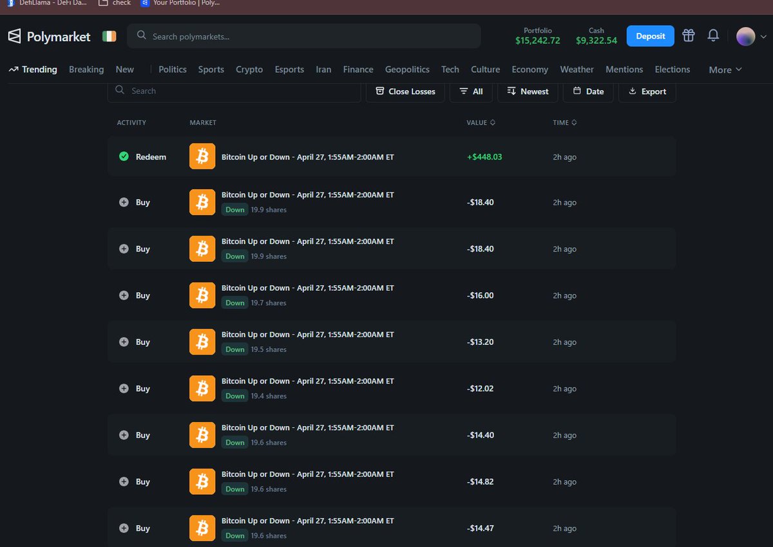Open the Tech category

(450, 70)
